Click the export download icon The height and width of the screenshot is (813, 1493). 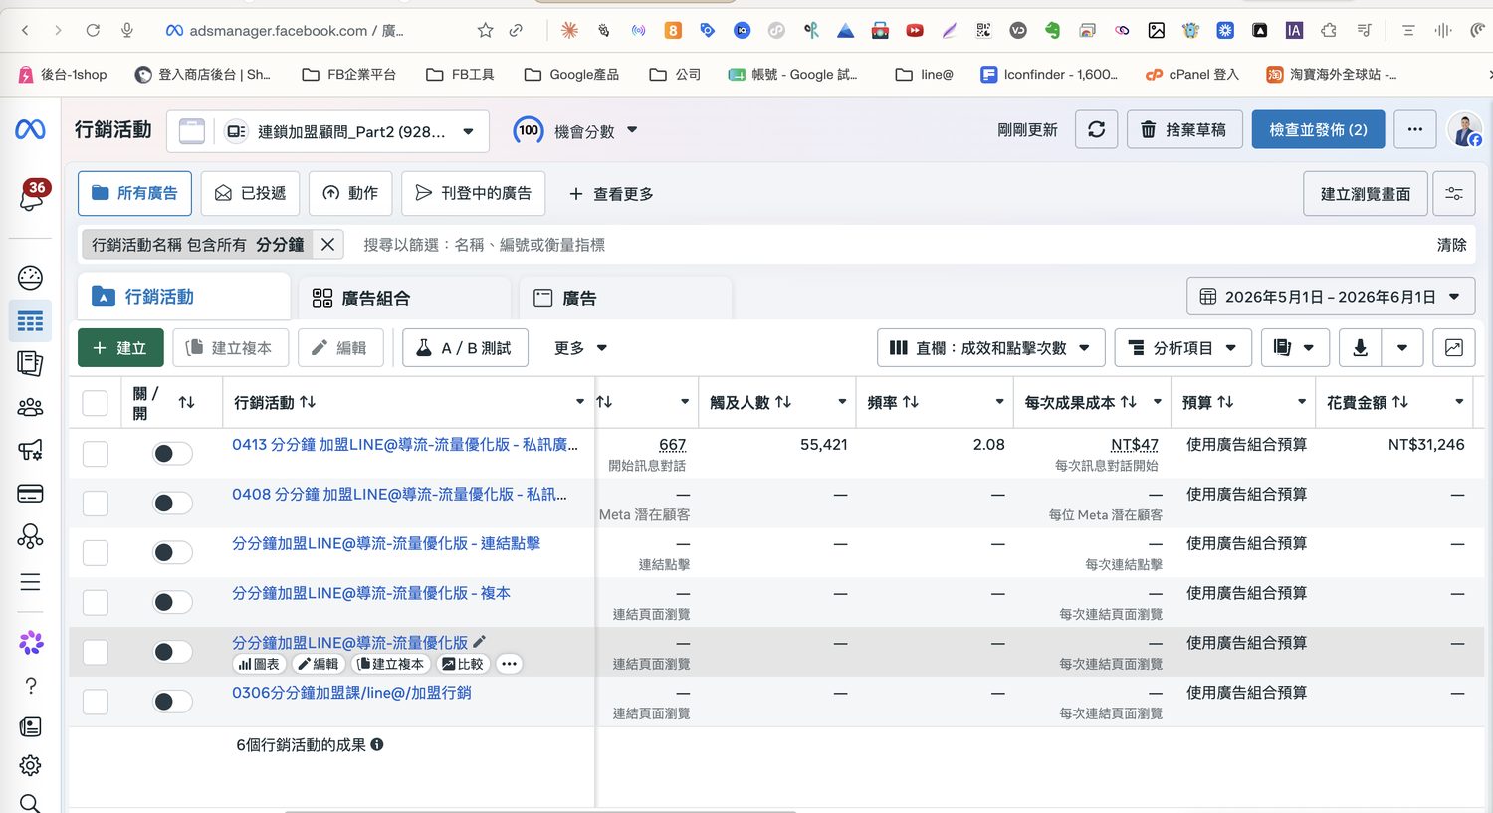(x=1360, y=347)
